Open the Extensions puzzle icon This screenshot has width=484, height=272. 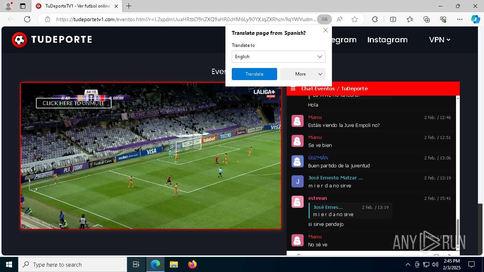click(x=375, y=19)
